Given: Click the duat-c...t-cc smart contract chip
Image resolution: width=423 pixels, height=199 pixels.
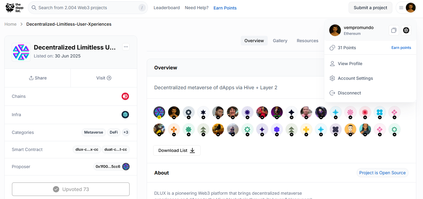Looking at the screenshot, I should coord(116,149).
